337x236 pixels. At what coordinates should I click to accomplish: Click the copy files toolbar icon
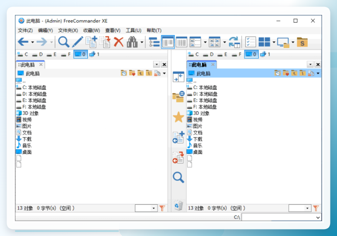pyautogui.click(x=91, y=42)
